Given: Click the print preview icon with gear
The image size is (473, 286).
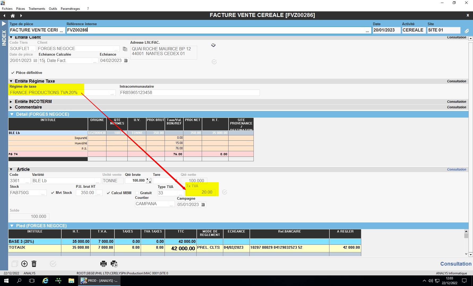Looking at the screenshot, I should 114,264.
